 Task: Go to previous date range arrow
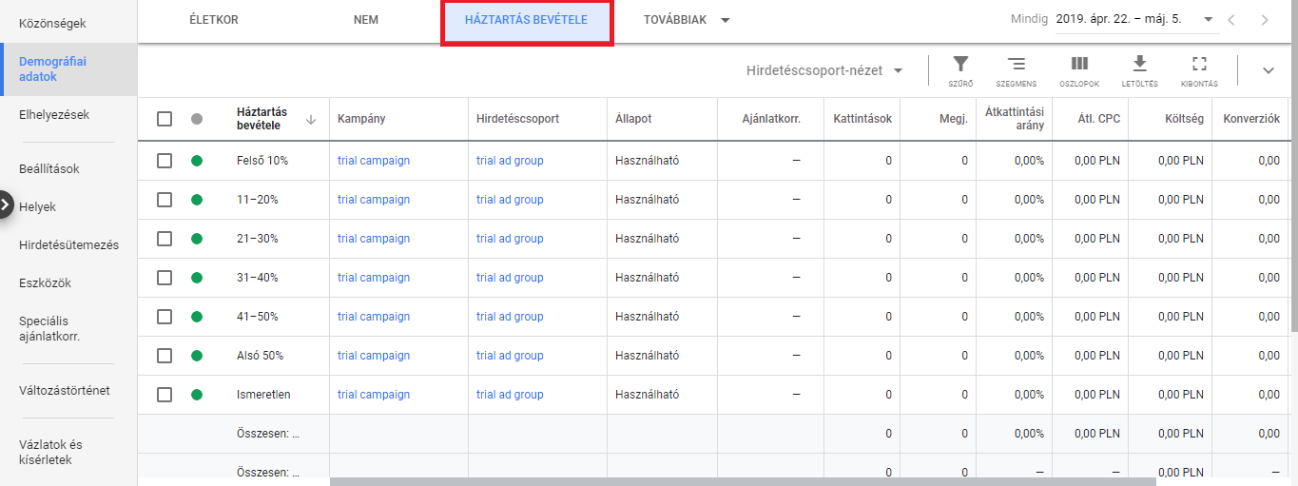click(x=1231, y=20)
